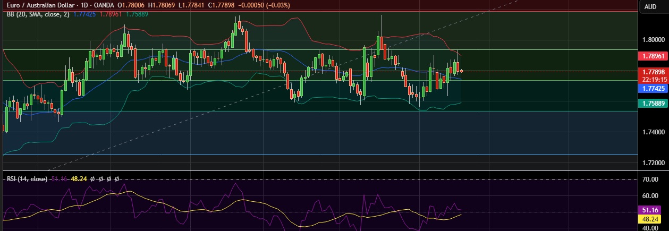Select the RSI (14, close) indicator legend
669x231 pixels.
27,179
